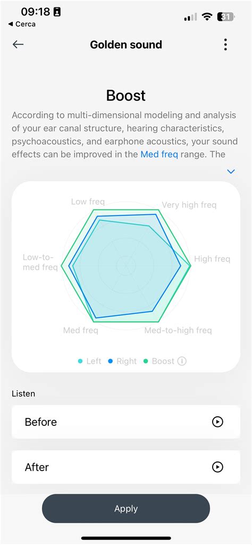Tap the Wi-Fi status icon
The image size is (252, 545).
208,16
